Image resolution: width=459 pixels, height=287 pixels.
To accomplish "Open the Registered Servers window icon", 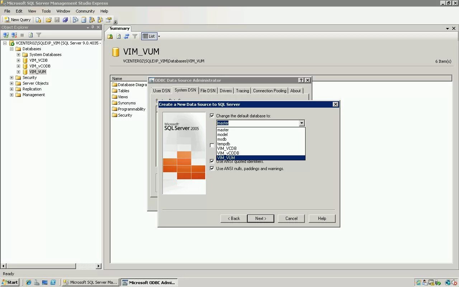I will pyautogui.click(x=75, y=20).
